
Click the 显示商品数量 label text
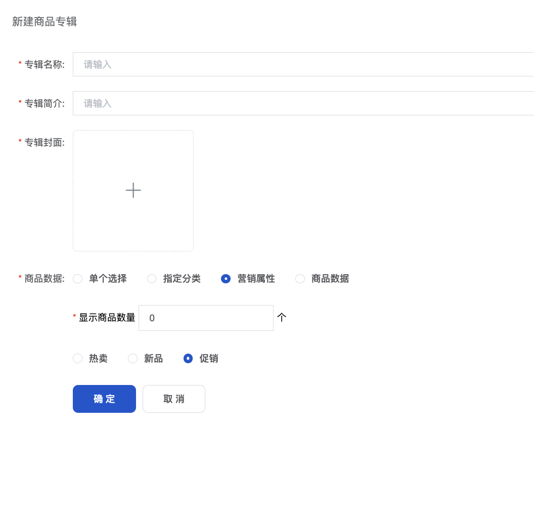tap(107, 317)
